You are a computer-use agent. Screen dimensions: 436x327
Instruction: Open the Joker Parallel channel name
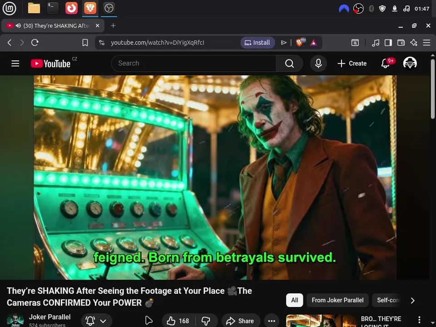coord(50,317)
